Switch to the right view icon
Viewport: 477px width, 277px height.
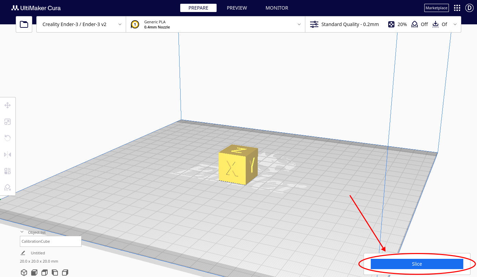[x=65, y=273]
